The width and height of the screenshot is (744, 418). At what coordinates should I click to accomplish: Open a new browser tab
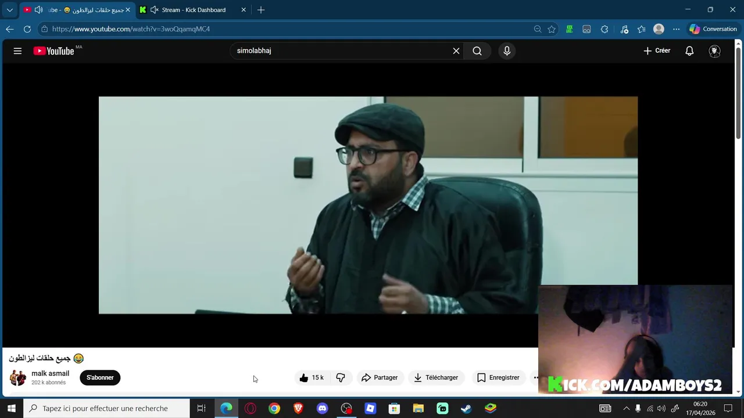pos(261,10)
